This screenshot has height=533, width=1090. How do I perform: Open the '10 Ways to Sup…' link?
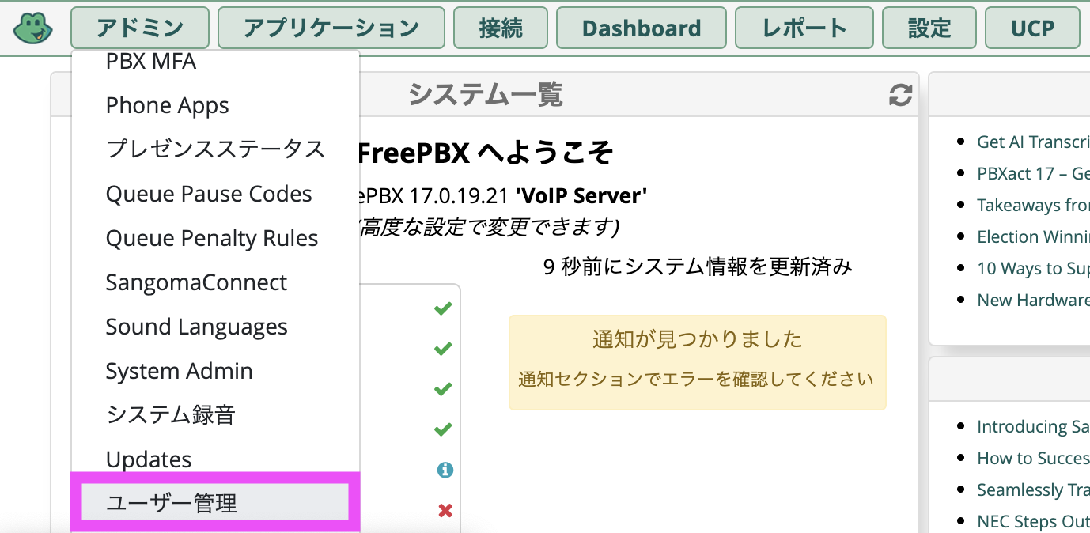click(x=1033, y=269)
